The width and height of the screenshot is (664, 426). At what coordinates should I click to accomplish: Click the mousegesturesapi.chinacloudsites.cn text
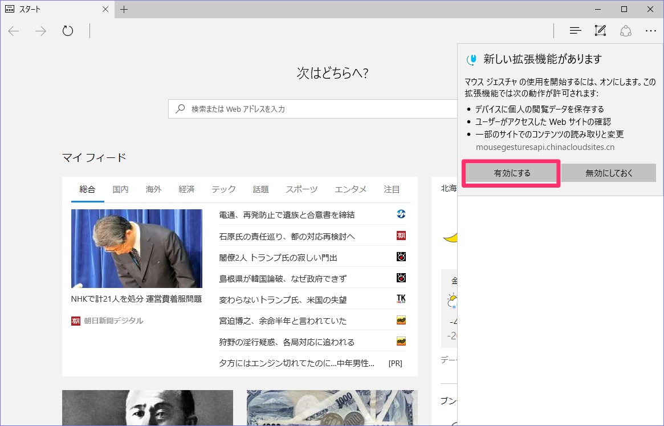[545, 147]
